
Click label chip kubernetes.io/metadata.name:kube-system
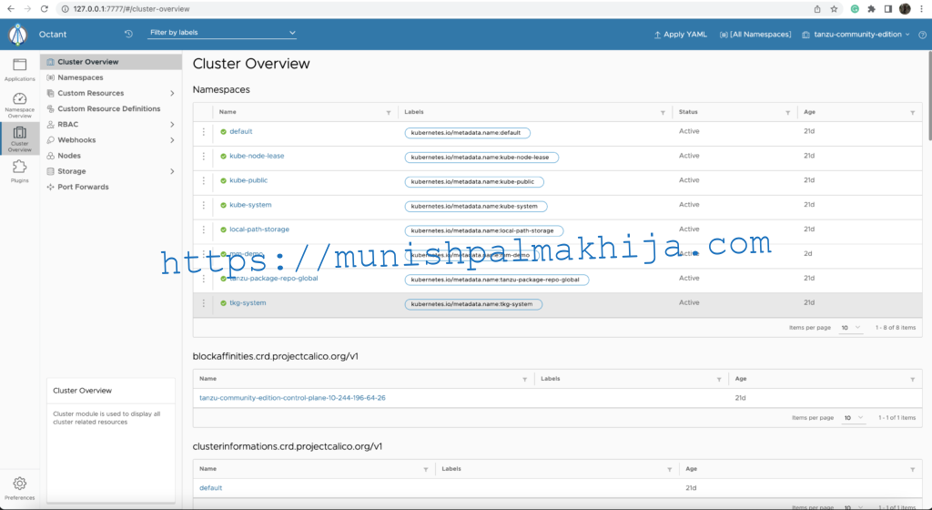[475, 206]
